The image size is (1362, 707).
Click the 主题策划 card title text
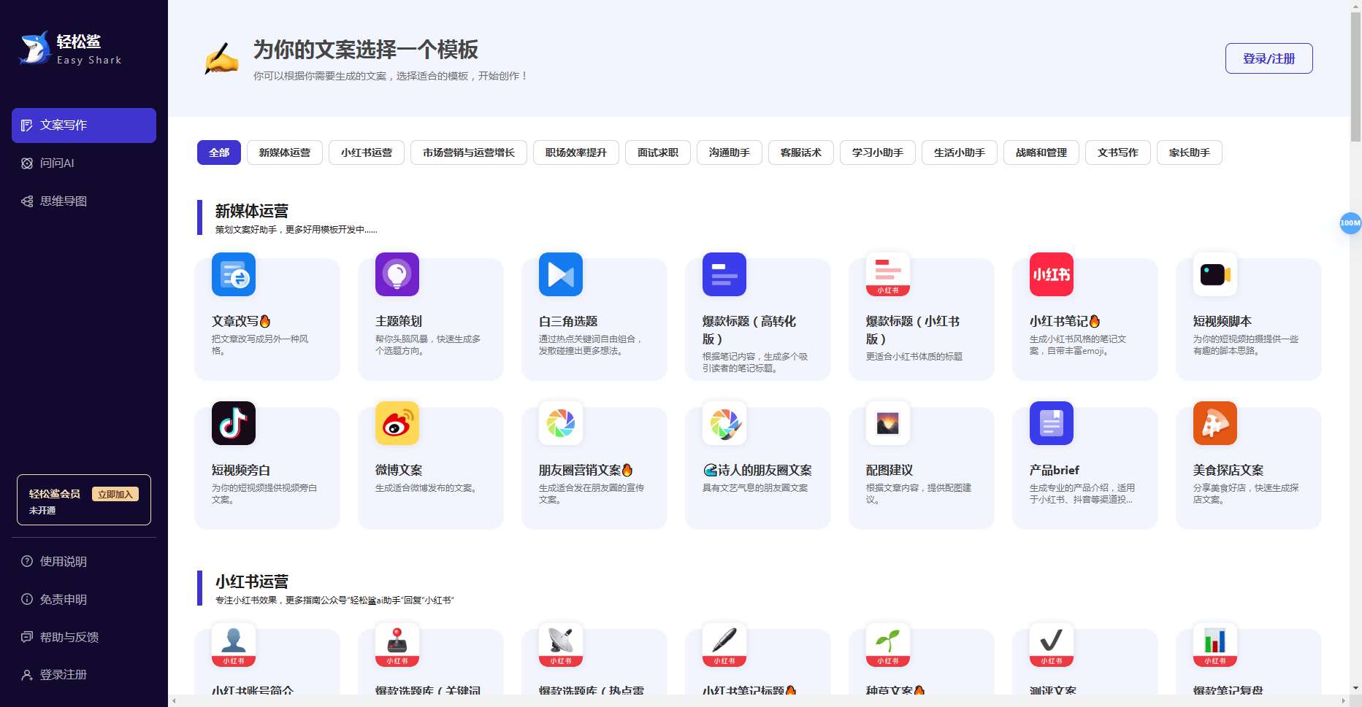(399, 321)
